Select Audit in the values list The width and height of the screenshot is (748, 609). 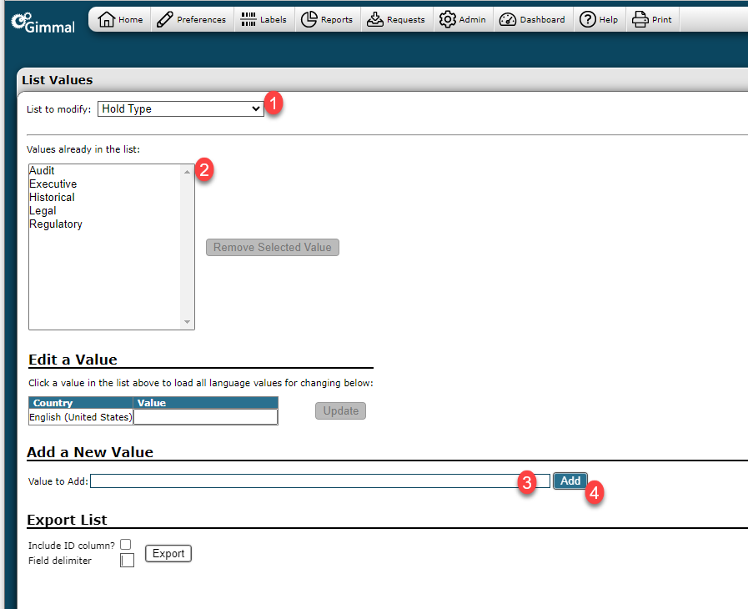pos(43,171)
